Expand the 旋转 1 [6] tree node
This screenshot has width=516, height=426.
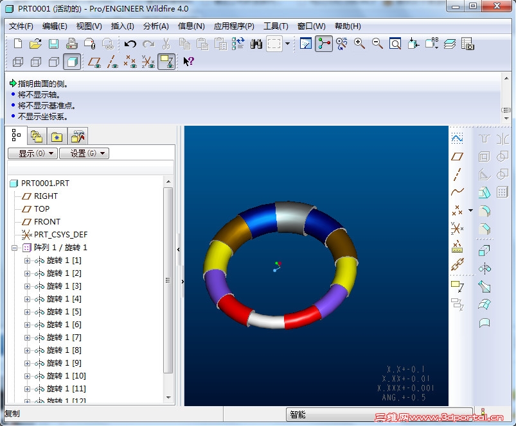(x=28, y=325)
